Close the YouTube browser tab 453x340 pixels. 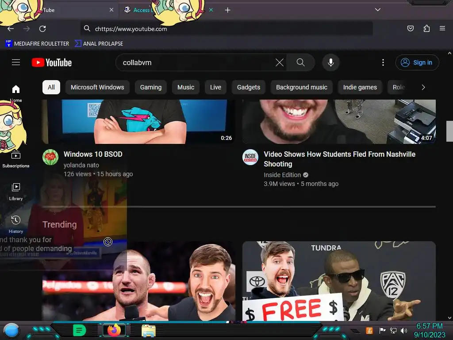pyautogui.click(x=111, y=10)
